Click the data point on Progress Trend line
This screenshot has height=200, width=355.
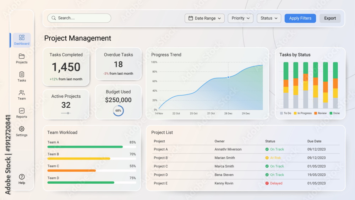click(x=228, y=77)
